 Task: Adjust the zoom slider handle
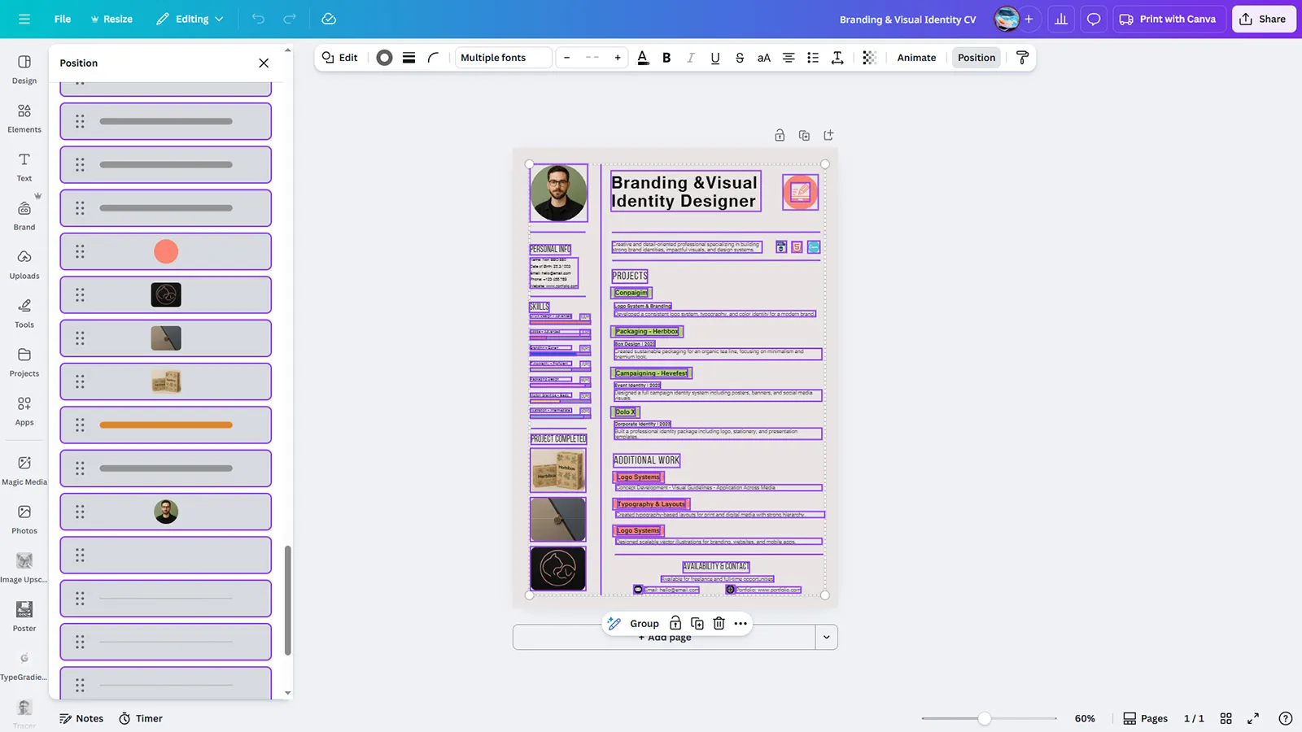click(985, 718)
